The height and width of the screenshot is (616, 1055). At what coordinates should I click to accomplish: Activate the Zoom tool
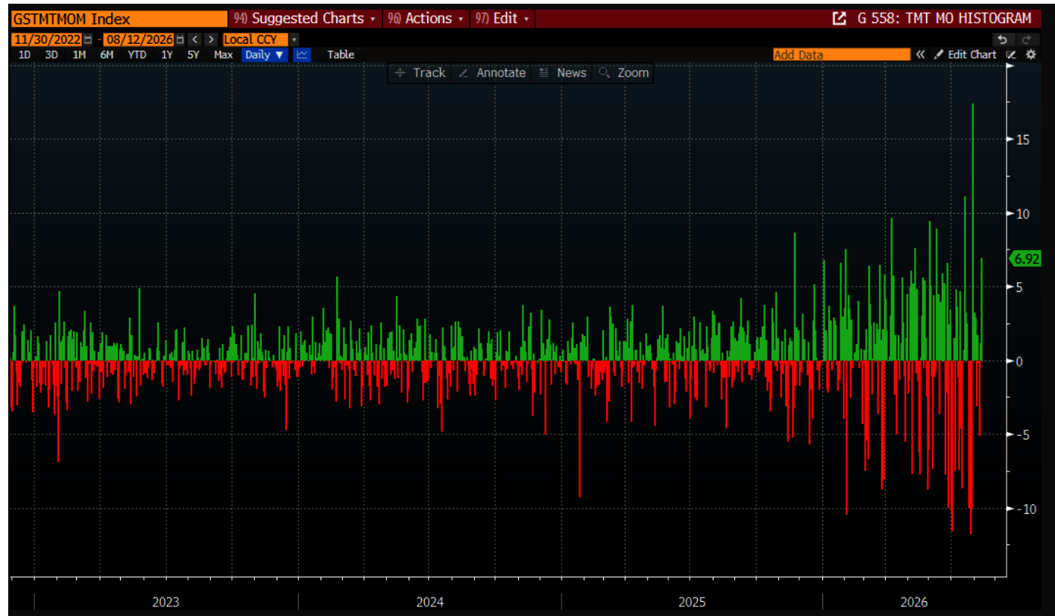(625, 73)
